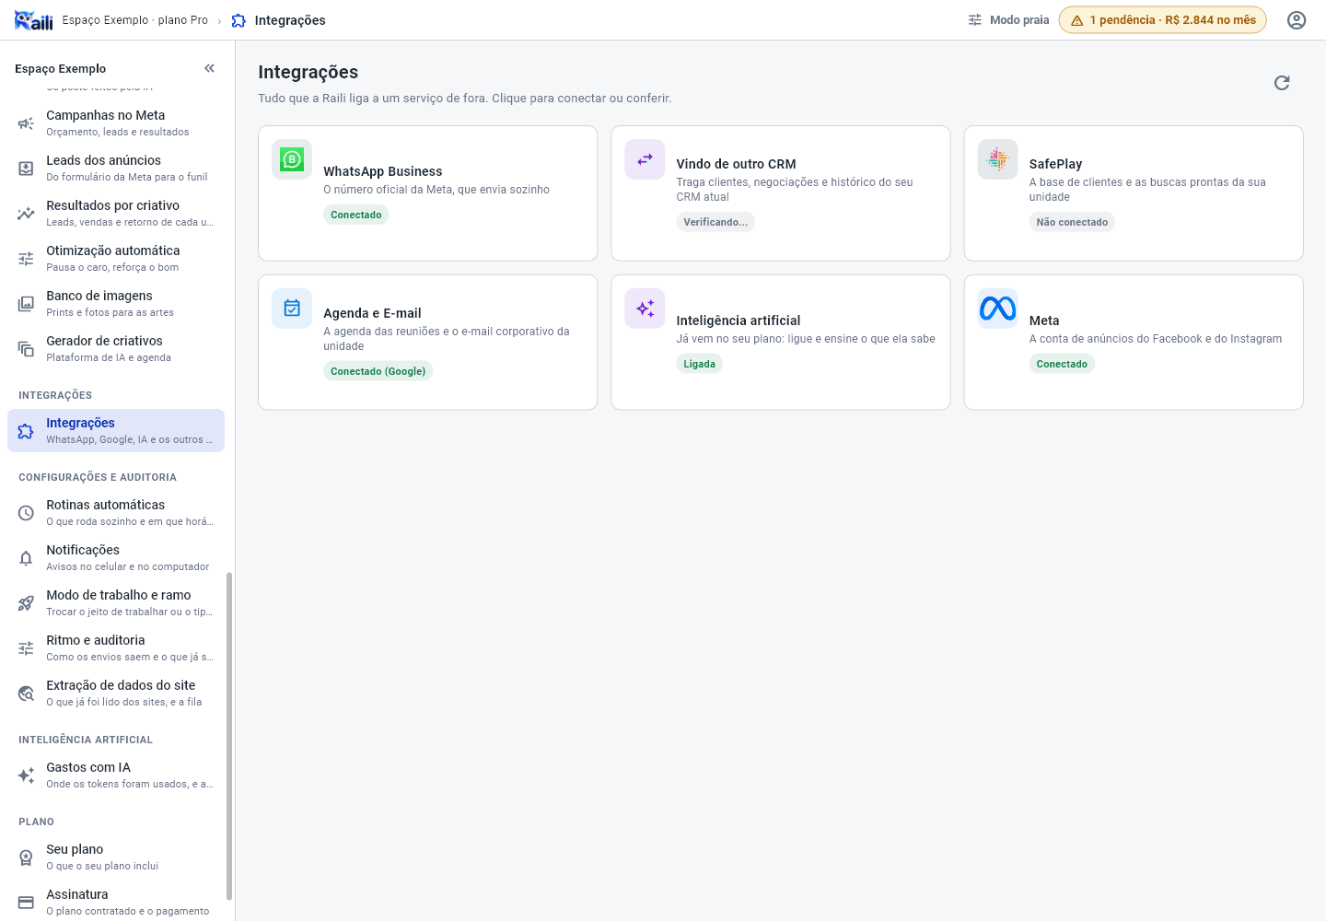Click the sidebar vertical scrollbar
The width and height of the screenshot is (1326, 921).
[x=229, y=736]
